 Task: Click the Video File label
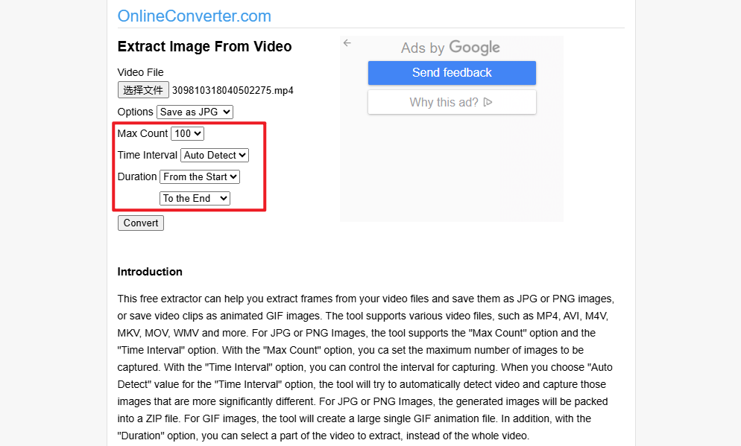[x=140, y=72]
